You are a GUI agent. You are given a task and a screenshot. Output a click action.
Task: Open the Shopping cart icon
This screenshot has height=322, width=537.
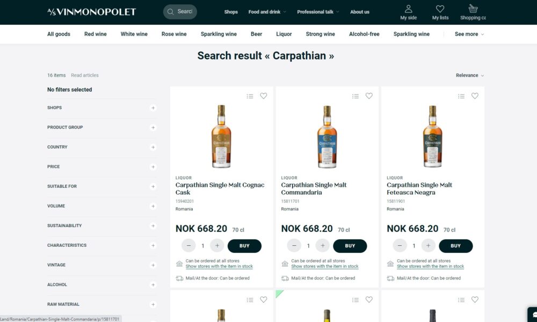pyautogui.click(x=473, y=9)
